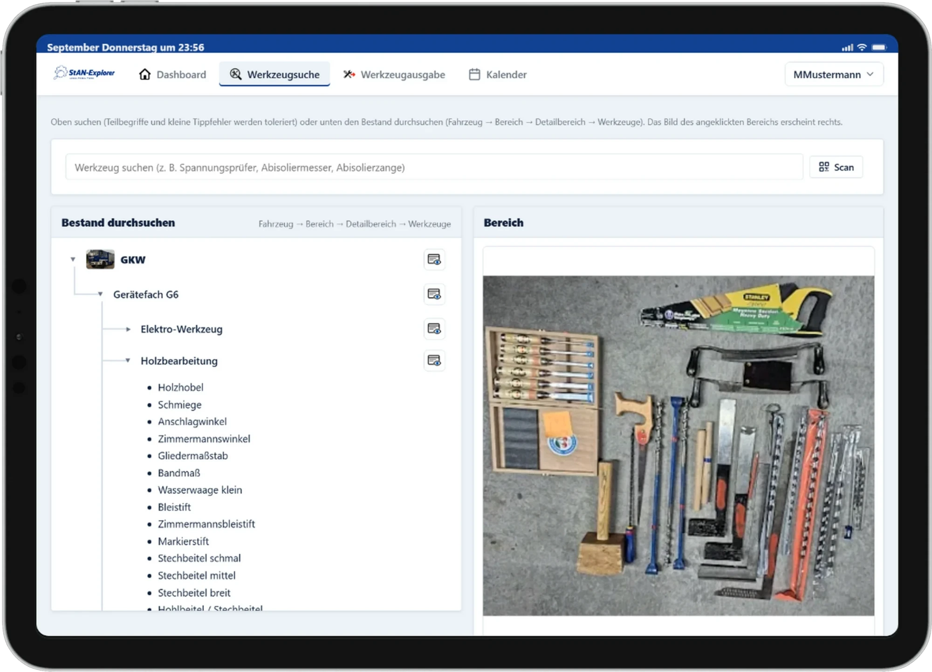Select the Zimmermannsbleistift entry
This screenshot has height=672, width=932.
click(206, 524)
